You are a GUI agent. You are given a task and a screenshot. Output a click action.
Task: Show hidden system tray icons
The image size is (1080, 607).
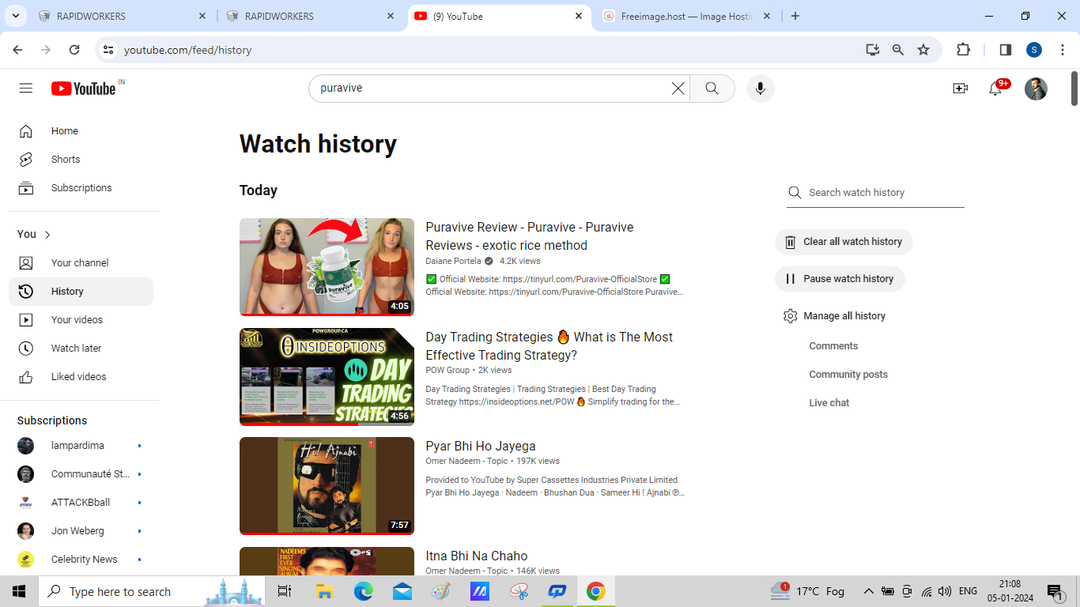868,591
